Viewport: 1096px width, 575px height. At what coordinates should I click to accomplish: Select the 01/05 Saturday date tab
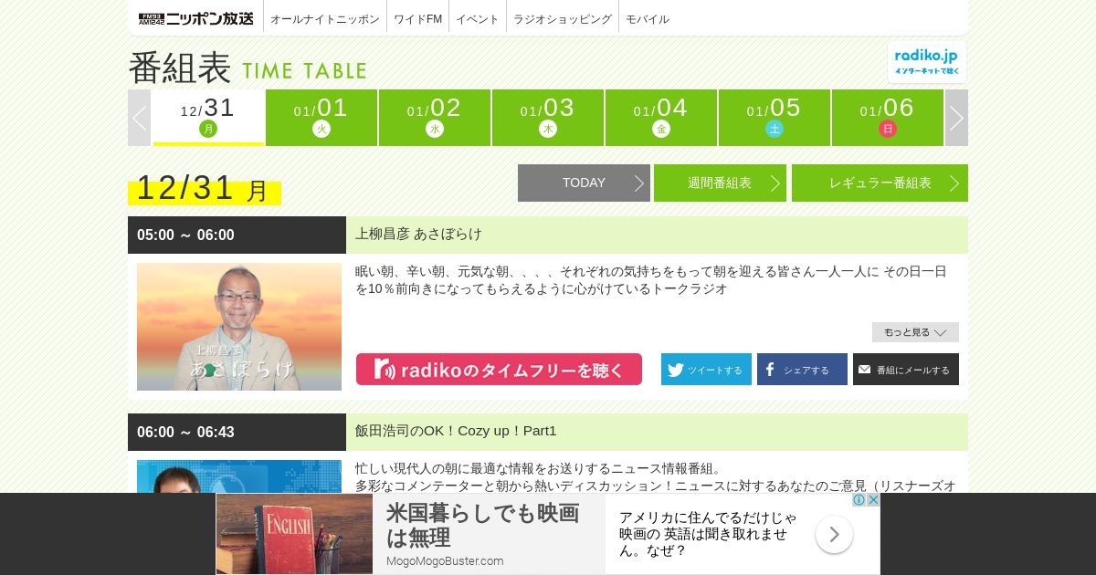tap(775, 118)
